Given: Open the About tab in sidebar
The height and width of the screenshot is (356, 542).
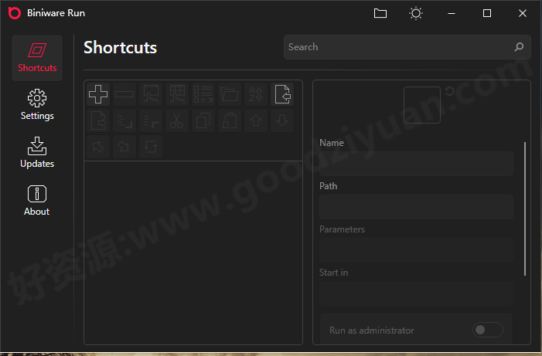Looking at the screenshot, I should tap(37, 201).
